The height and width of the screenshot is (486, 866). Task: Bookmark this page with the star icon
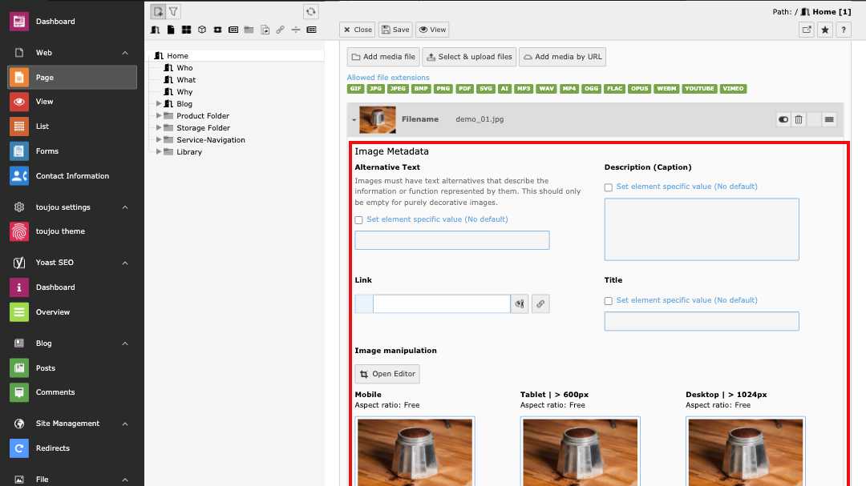click(824, 30)
